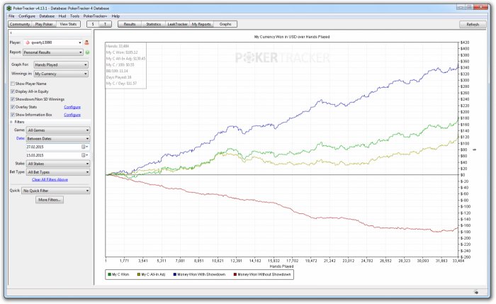The image size is (496, 304).
Task: Switch to the Results tab
Action: pyautogui.click(x=130, y=24)
